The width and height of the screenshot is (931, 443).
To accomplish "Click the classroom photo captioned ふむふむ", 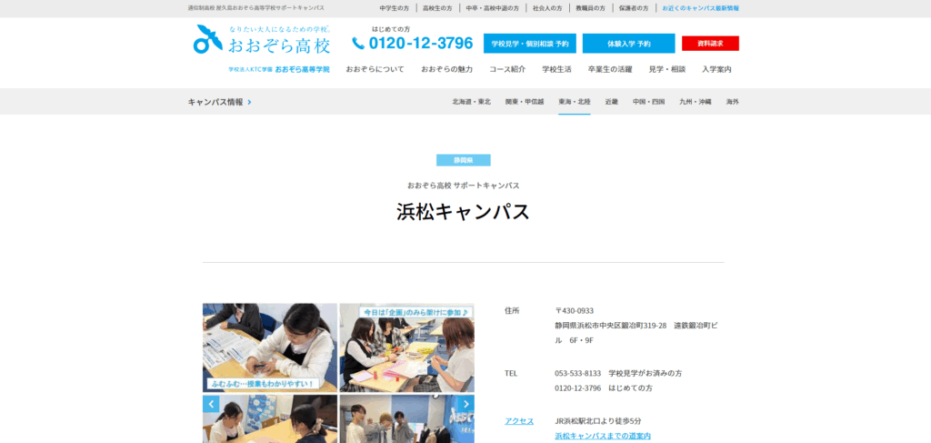I will click(x=269, y=347).
